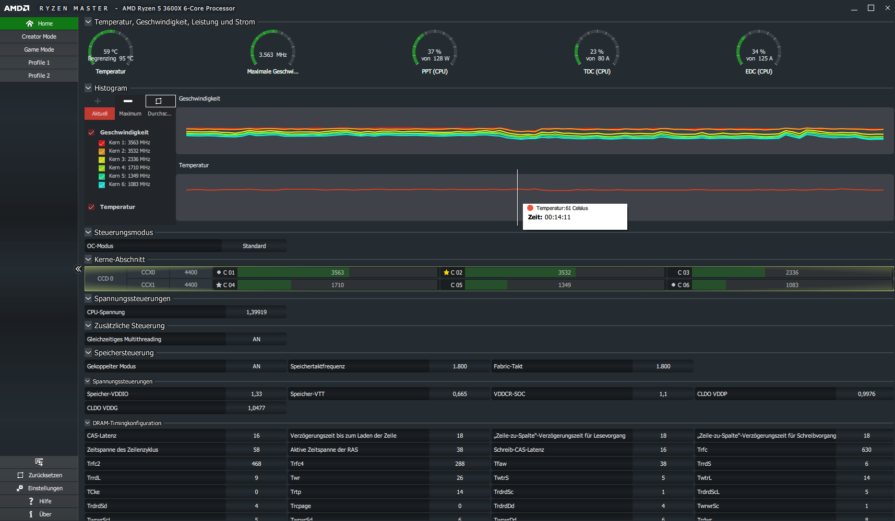Select the Maximum histogram tab
Viewport: 895px width, 521px height.
point(130,114)
